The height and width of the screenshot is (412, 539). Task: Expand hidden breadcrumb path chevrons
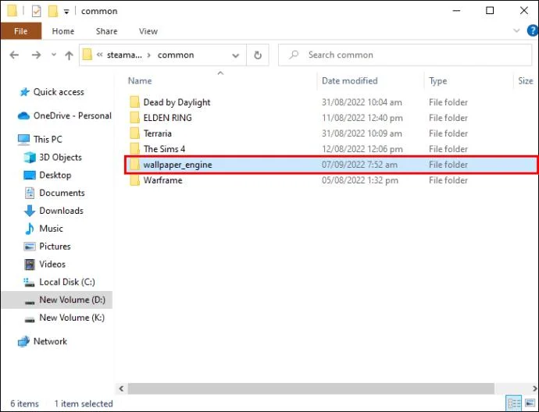[100, 55]
